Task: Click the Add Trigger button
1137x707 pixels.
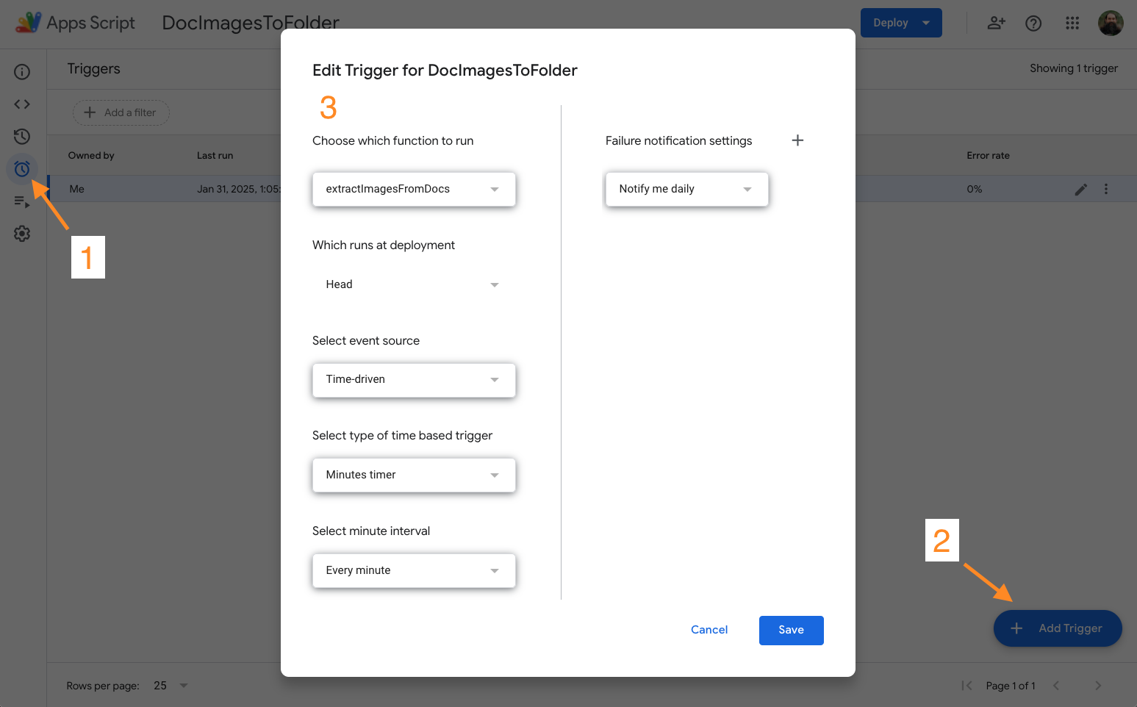Action: pos(1058,628)
